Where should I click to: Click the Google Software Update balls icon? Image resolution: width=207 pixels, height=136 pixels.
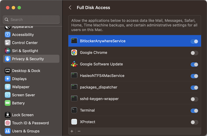[74, 64]
